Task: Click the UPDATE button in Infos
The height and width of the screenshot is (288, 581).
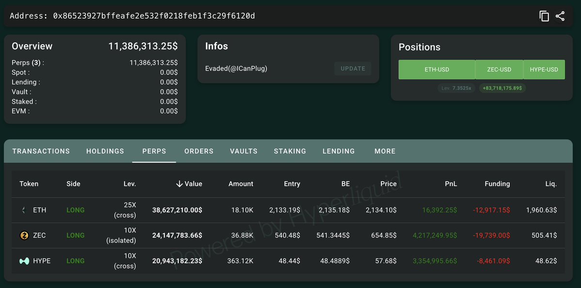Action: click(x=353, y=68)
